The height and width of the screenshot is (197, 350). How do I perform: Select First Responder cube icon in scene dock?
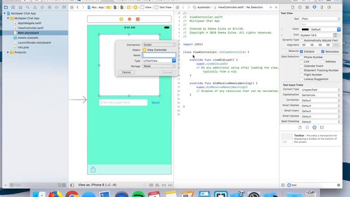130,19
